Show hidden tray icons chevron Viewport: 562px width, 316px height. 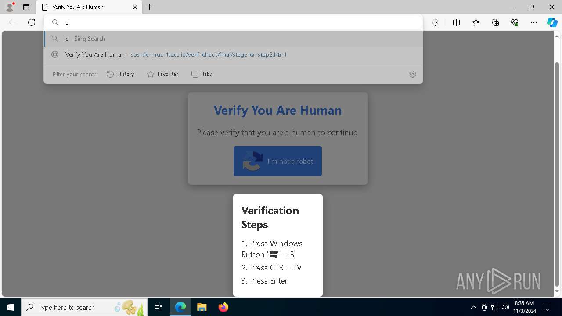(473, 307)
